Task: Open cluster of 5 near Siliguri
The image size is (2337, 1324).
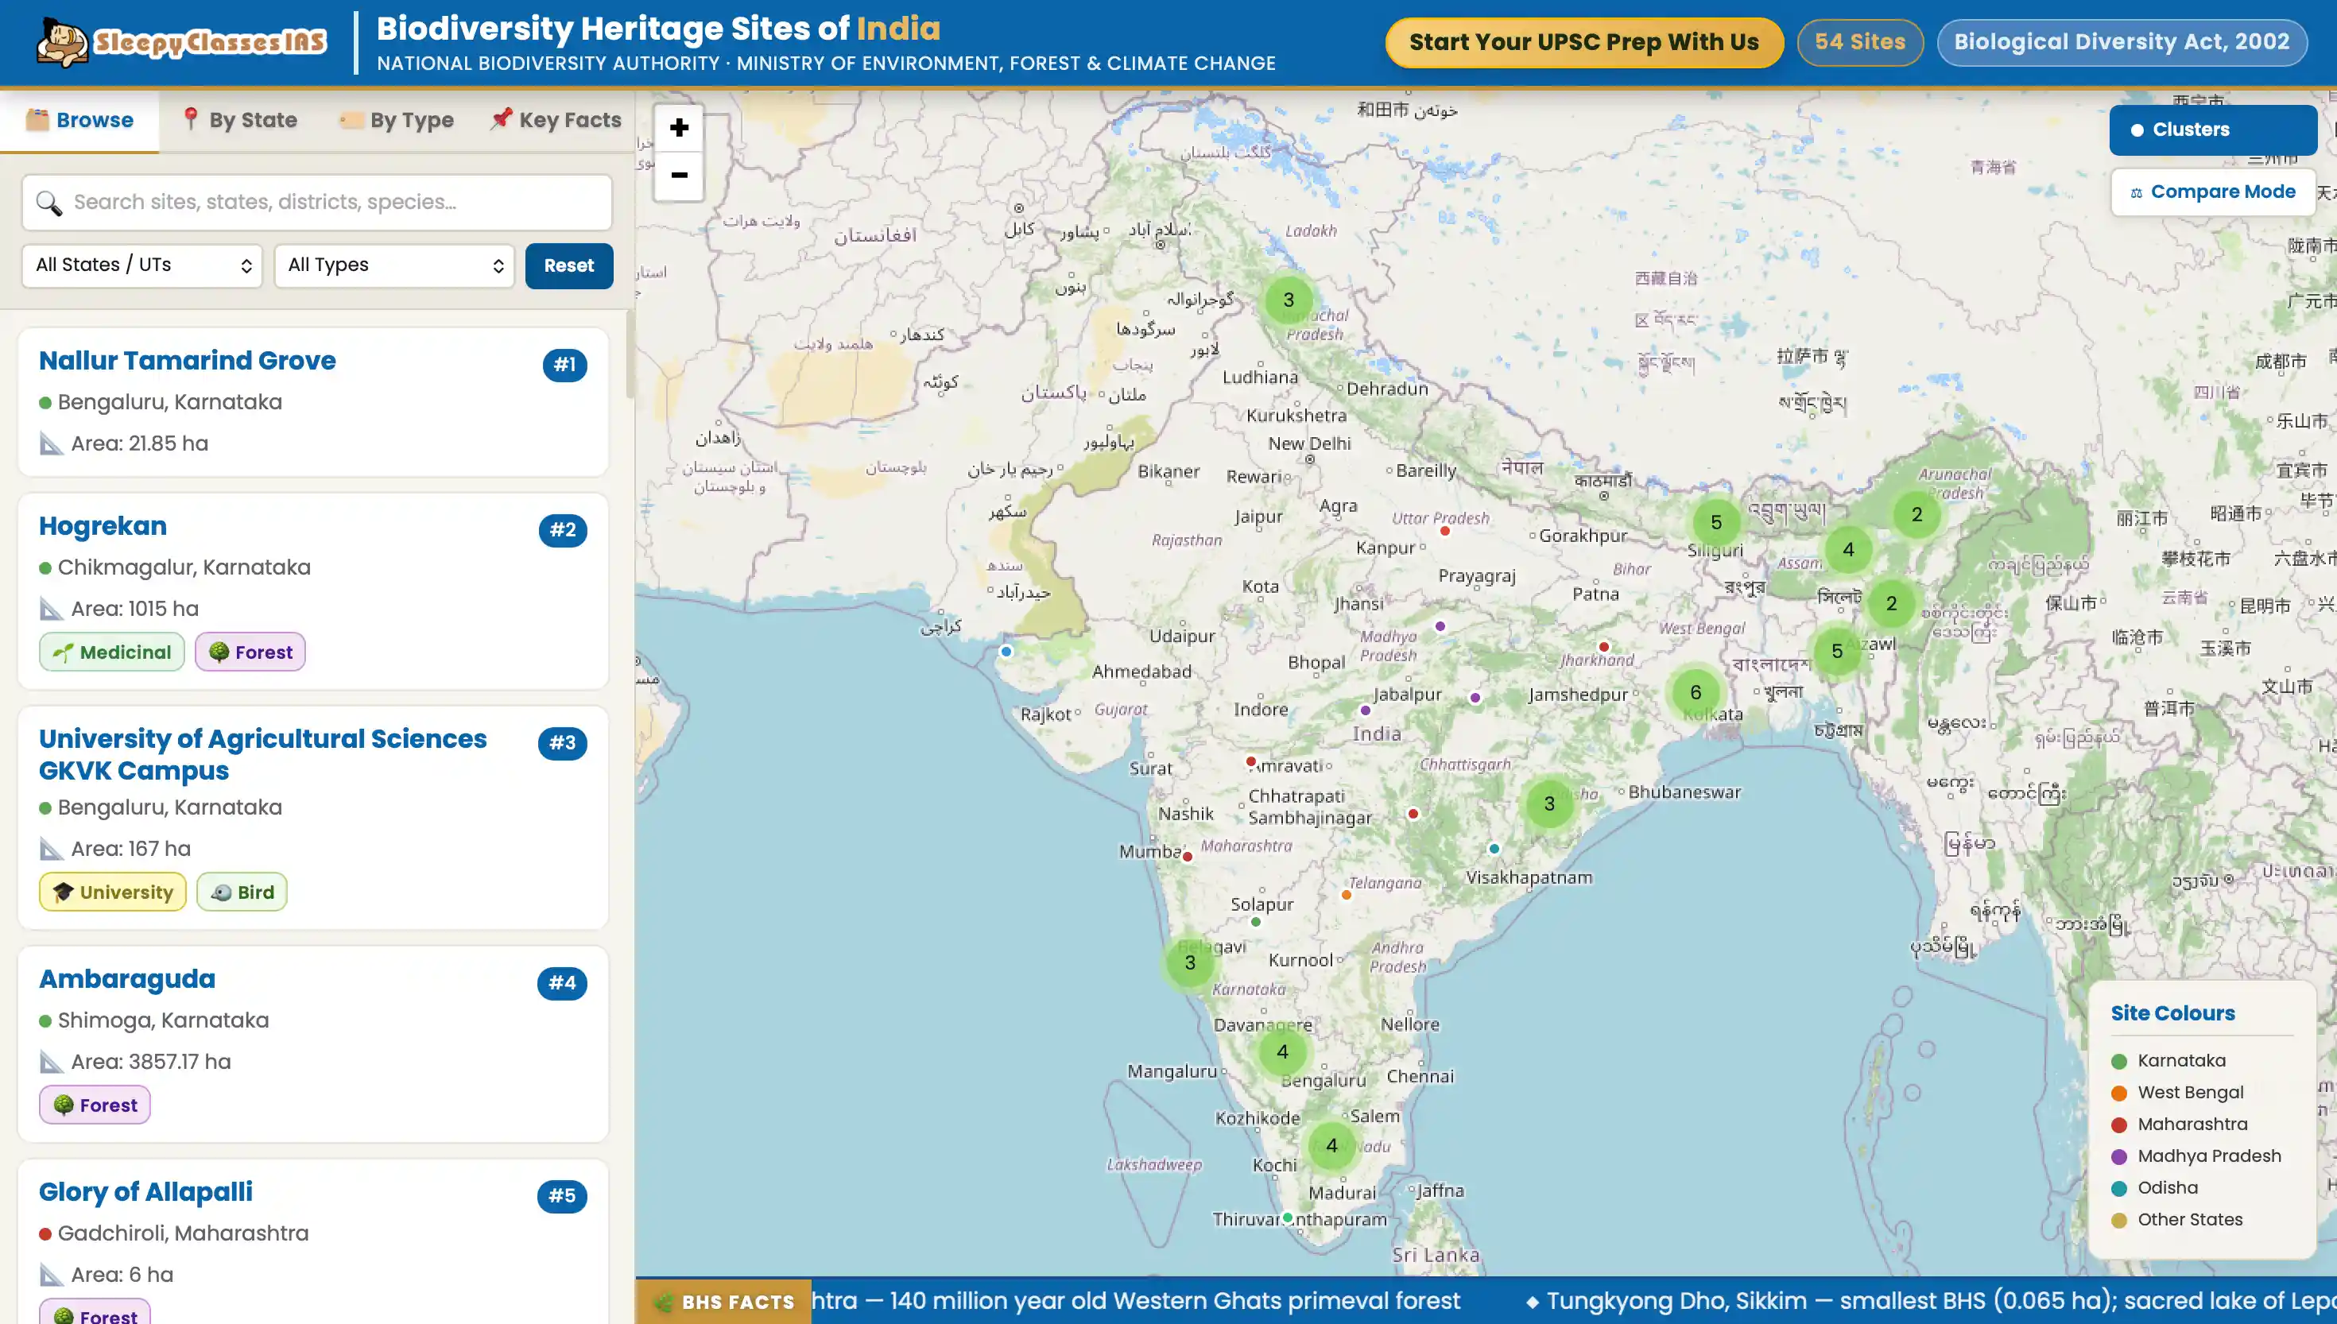Action: 1716,522
